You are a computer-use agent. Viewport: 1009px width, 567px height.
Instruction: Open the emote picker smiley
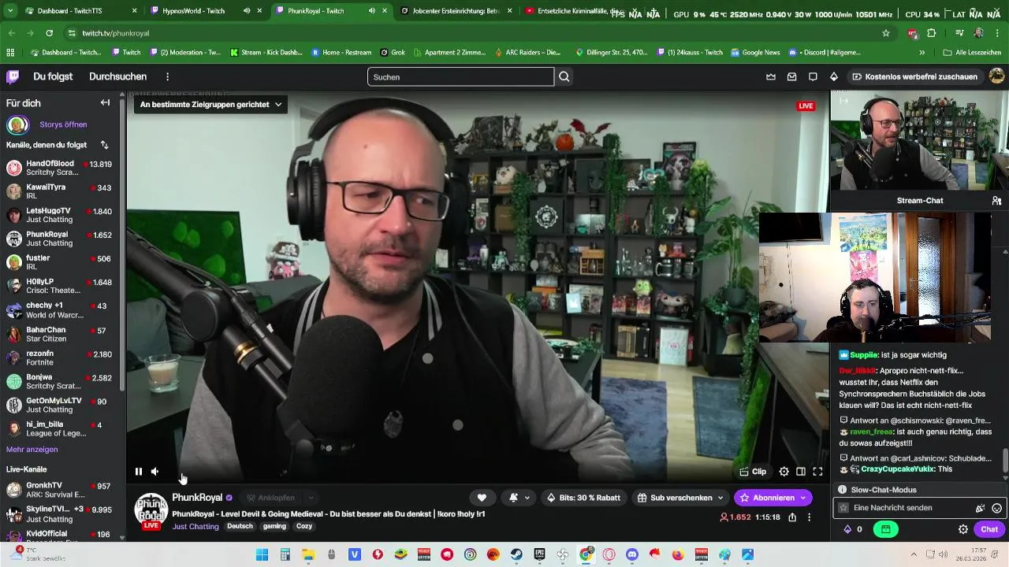click(996, 508)
